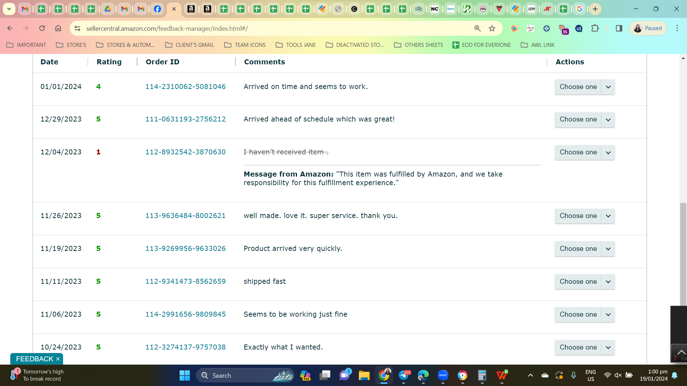
Task: Open the FEEDBACK widget button
Action: (x=34, y=359)
